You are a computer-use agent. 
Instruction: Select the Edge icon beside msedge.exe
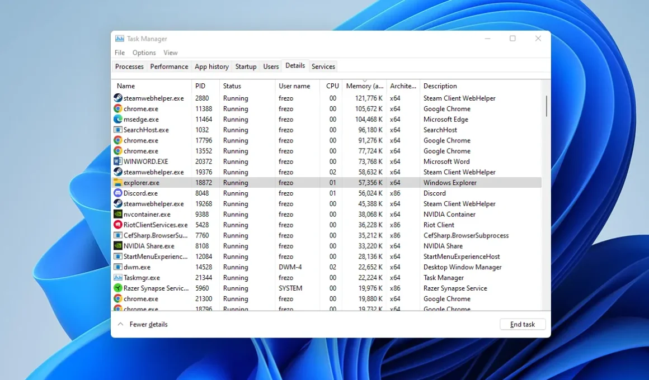[118, 119]
